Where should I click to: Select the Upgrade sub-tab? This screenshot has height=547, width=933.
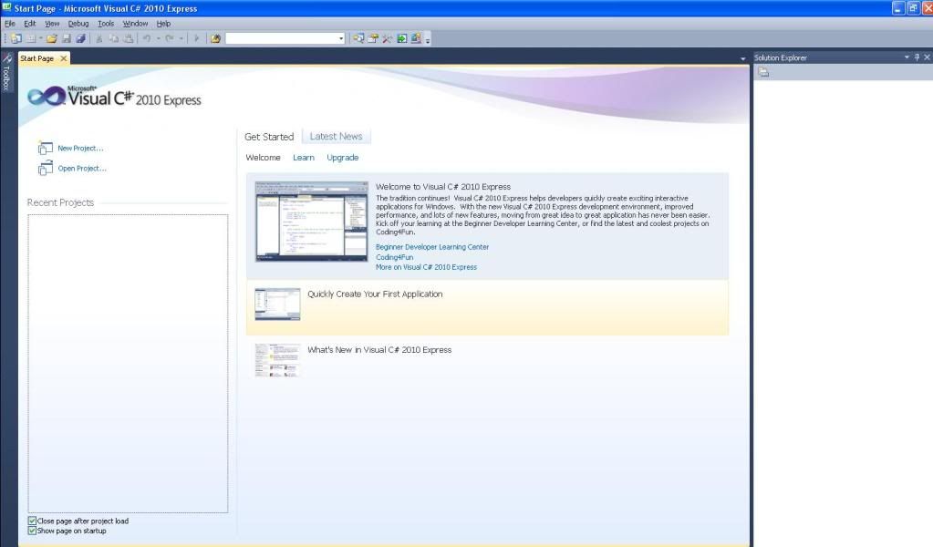click(343, 158)
